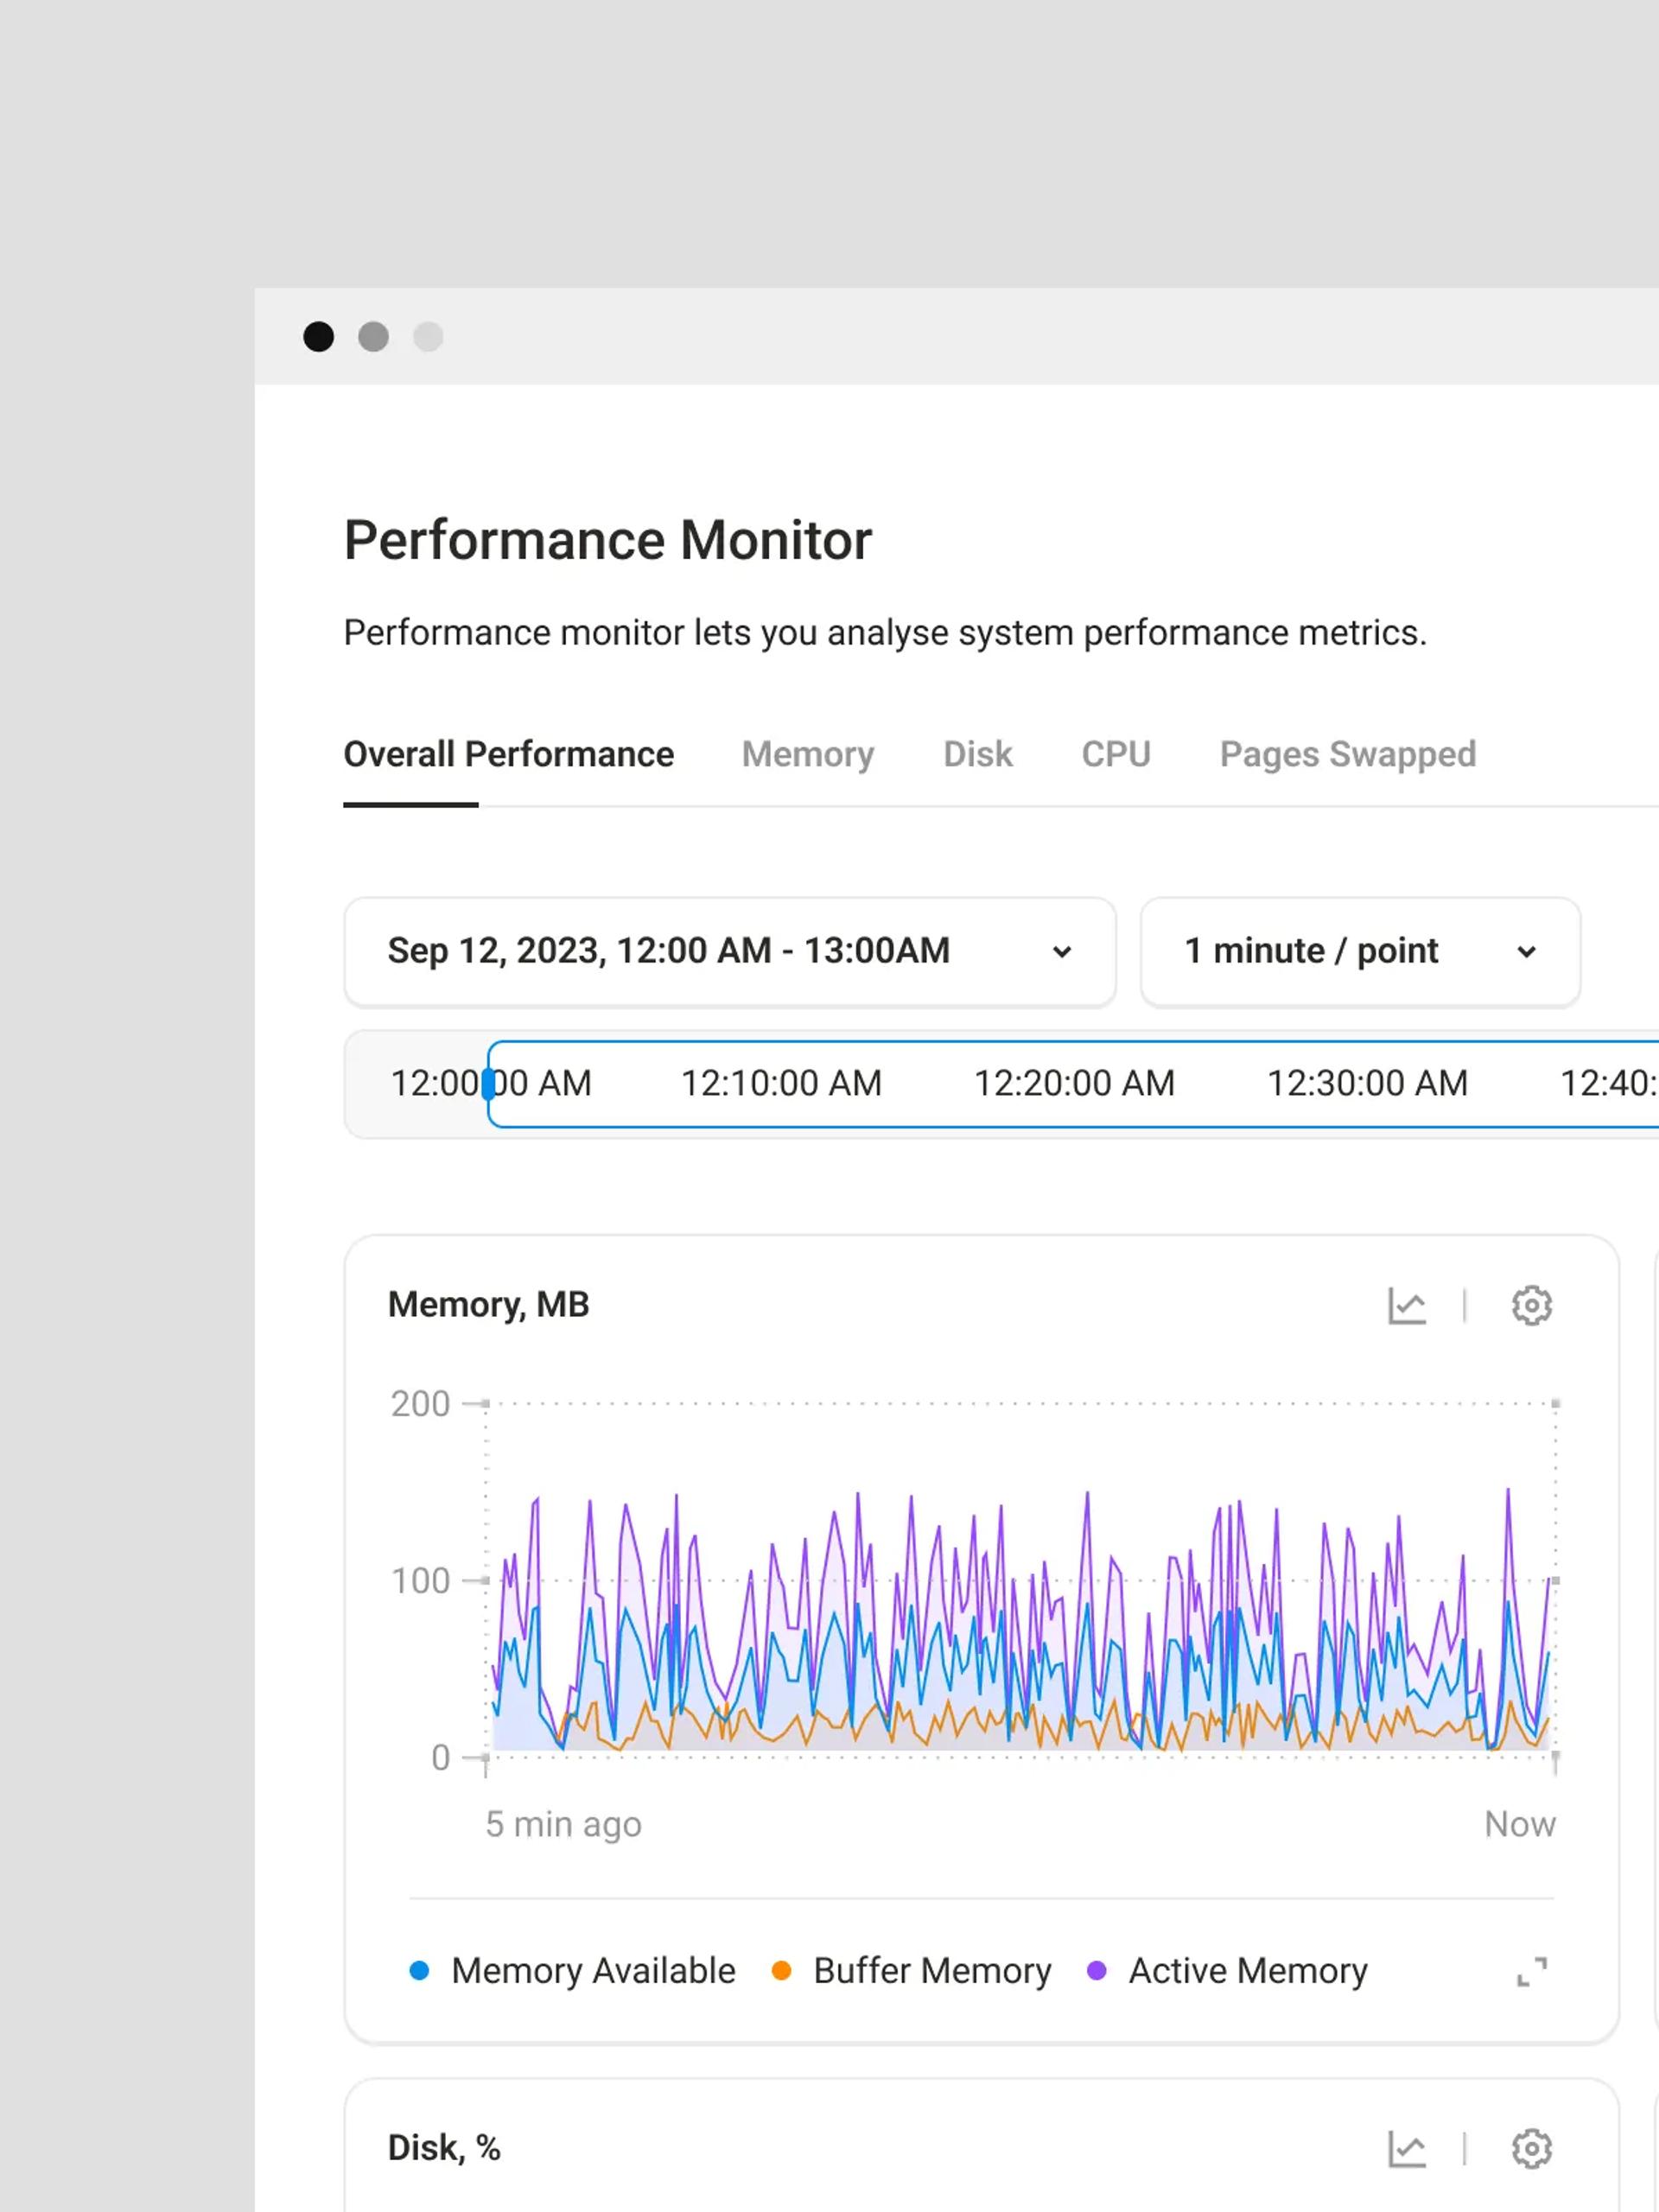Click the Memory, MB chart title
The image size is (1659, 2212).
pyautogui.click(x=489, y=1306)
